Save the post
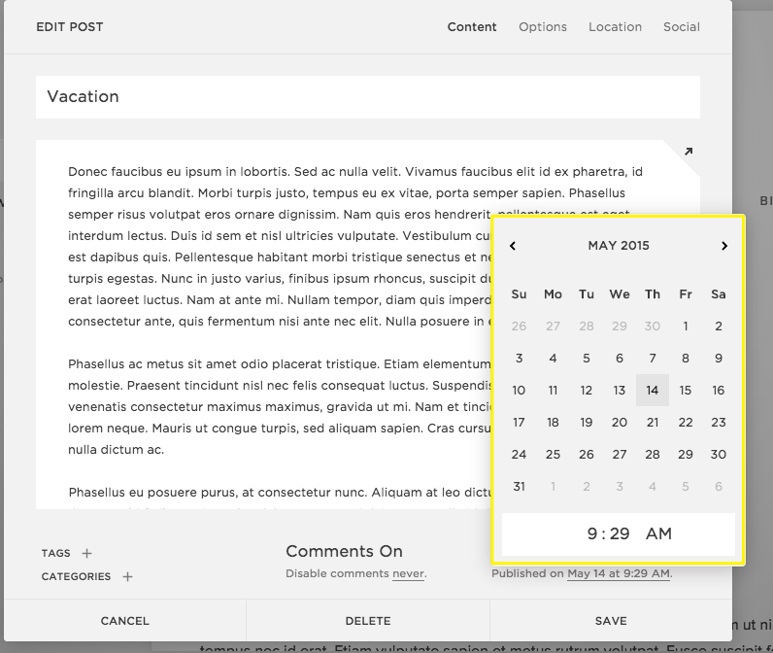This screenshot has height=653, width=773. click(611, 621)
